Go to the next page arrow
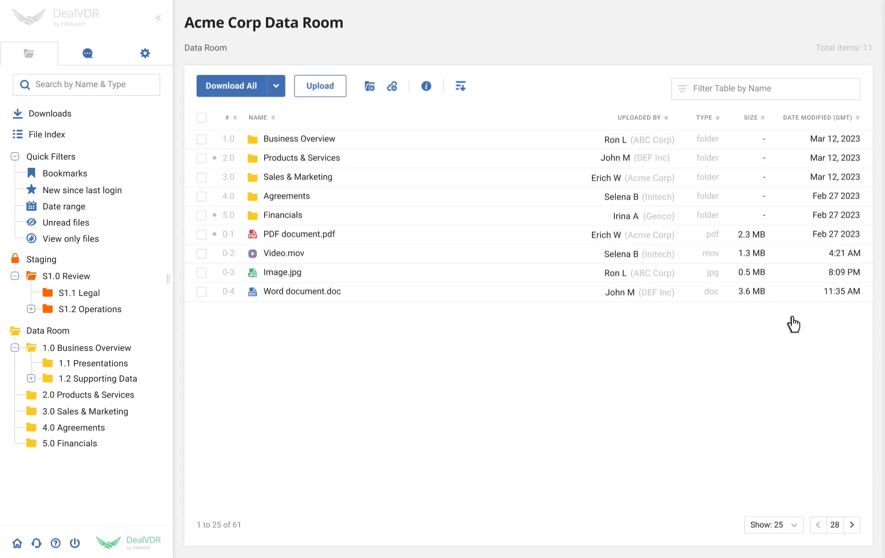The image size is (885, 558). [x=852, y=525]
